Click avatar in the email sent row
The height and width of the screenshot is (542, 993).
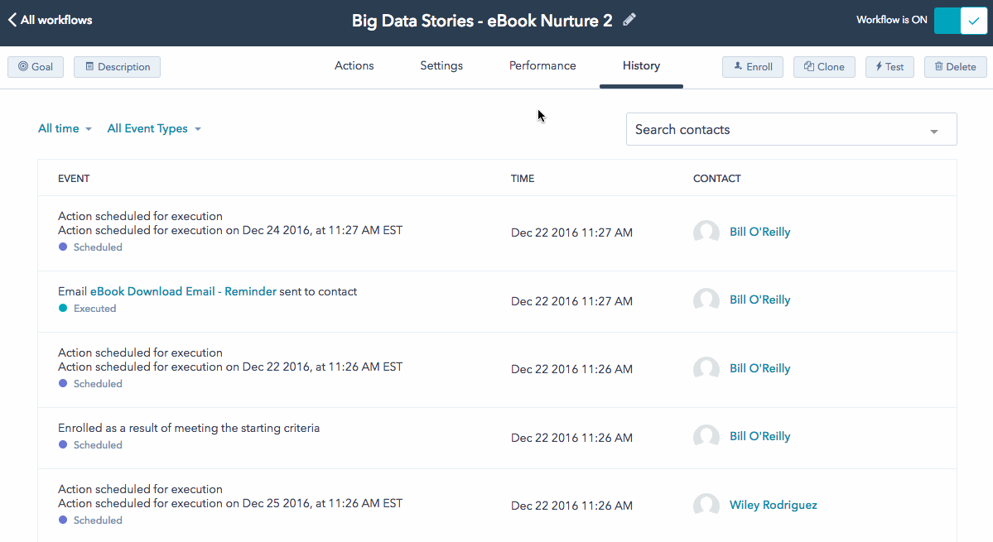(706, 300)
